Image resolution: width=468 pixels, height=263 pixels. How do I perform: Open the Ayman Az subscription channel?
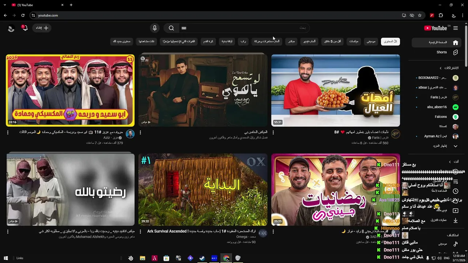pyautogui.click(x=437, y=136)
